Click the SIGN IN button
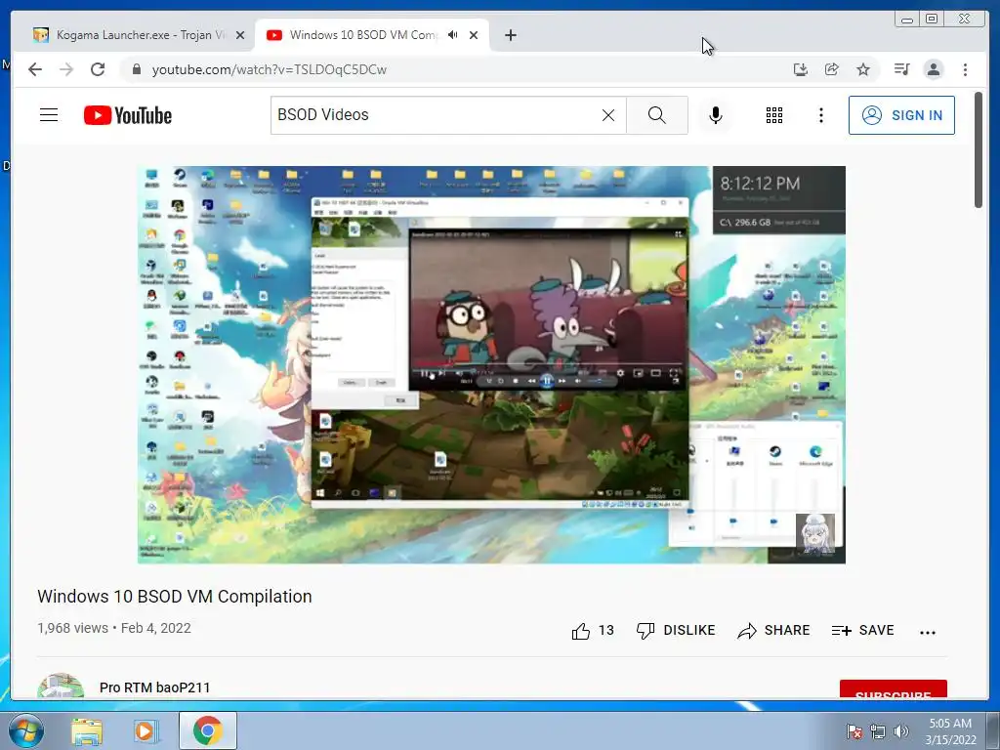 click(901, 115)
